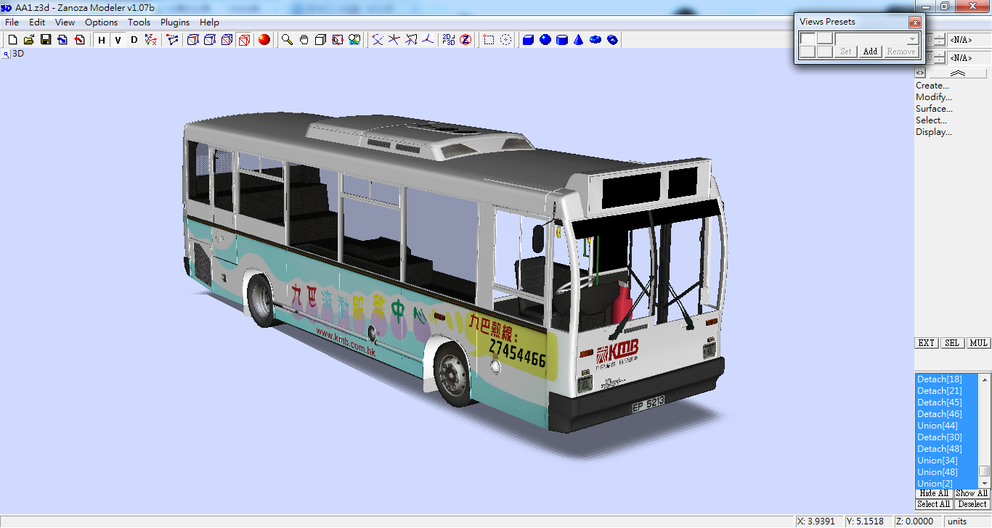Viewport: 992px width, 528px height.
Task: Click the Import icon with blue arrow
Action: pyautogui.click(x=62, y=40)
